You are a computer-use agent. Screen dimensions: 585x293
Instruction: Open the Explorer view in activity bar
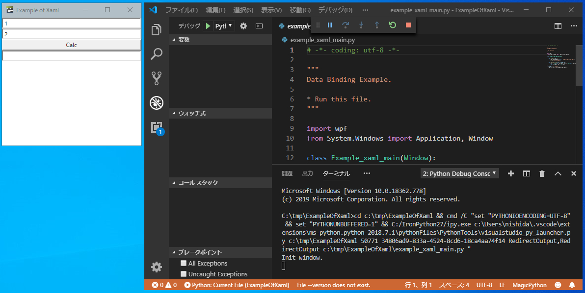coord(157,30)
